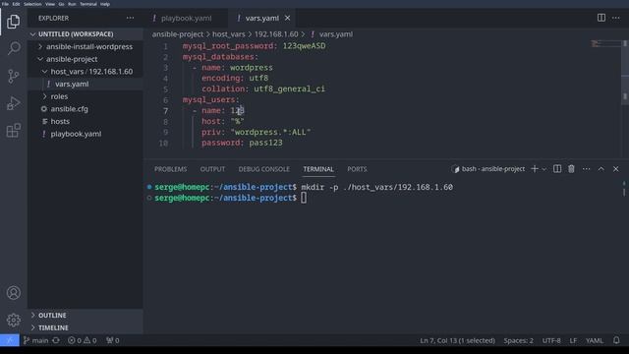Collapse the UNTITLED (WORKSPACE) section
Viewport: 629px width, 354px height.
86,34
